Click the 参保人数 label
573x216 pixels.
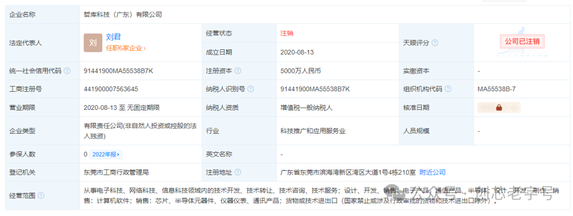[22, 154]
